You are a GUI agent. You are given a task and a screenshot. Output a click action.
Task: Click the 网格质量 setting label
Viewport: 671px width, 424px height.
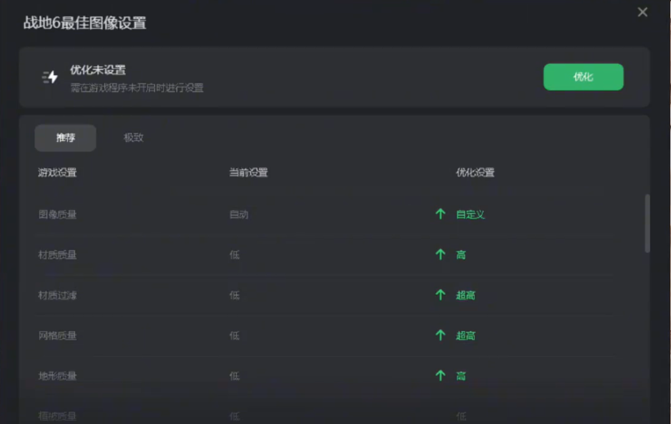click(58, 336)
